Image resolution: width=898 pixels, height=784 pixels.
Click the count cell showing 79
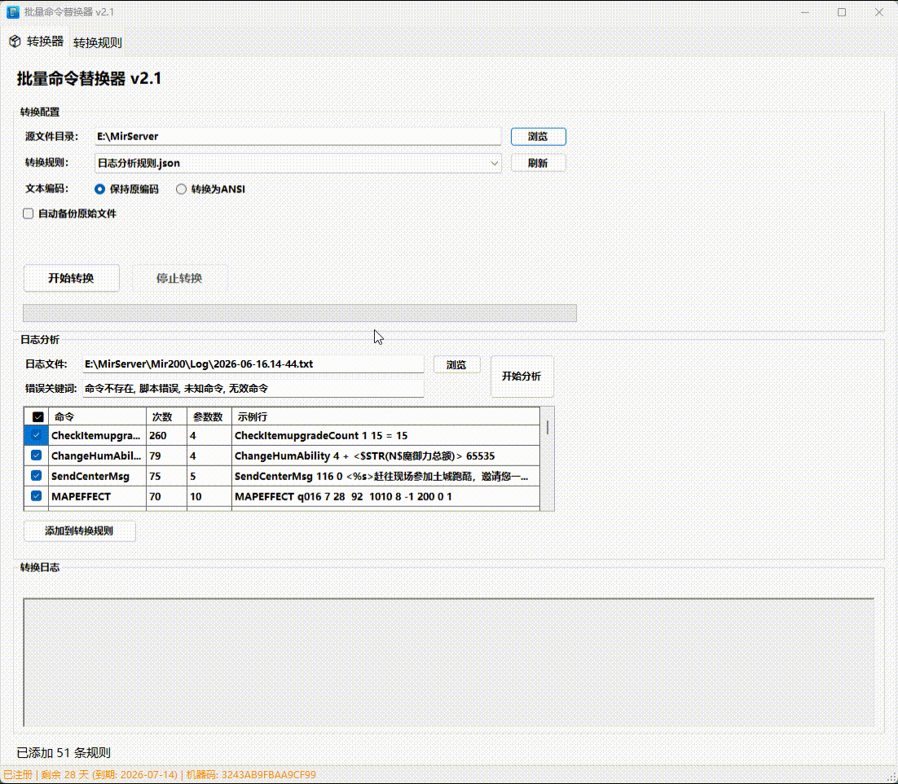coord(167,456)
